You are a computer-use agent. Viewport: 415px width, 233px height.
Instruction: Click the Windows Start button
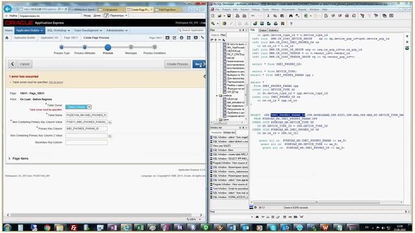pos(7,227)
